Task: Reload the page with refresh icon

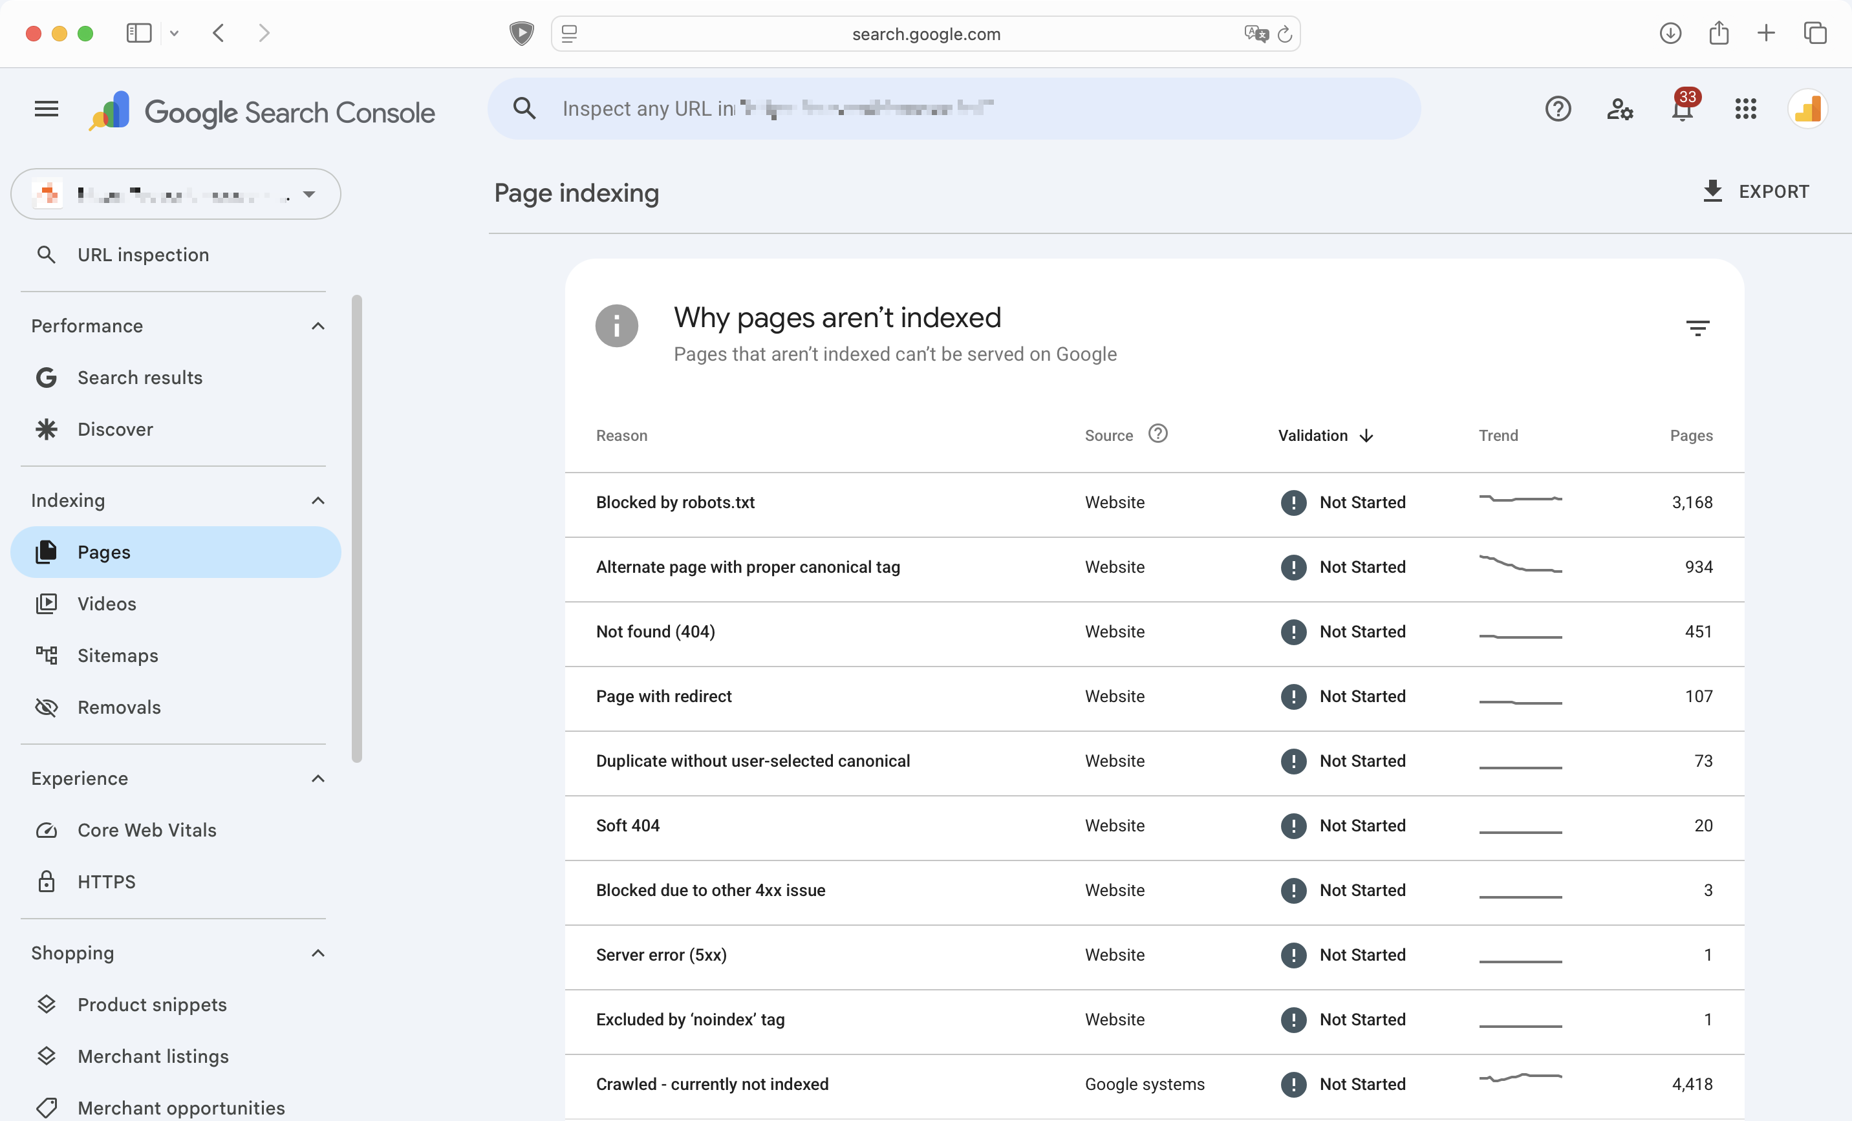Action: click(x=1284, y=34)
